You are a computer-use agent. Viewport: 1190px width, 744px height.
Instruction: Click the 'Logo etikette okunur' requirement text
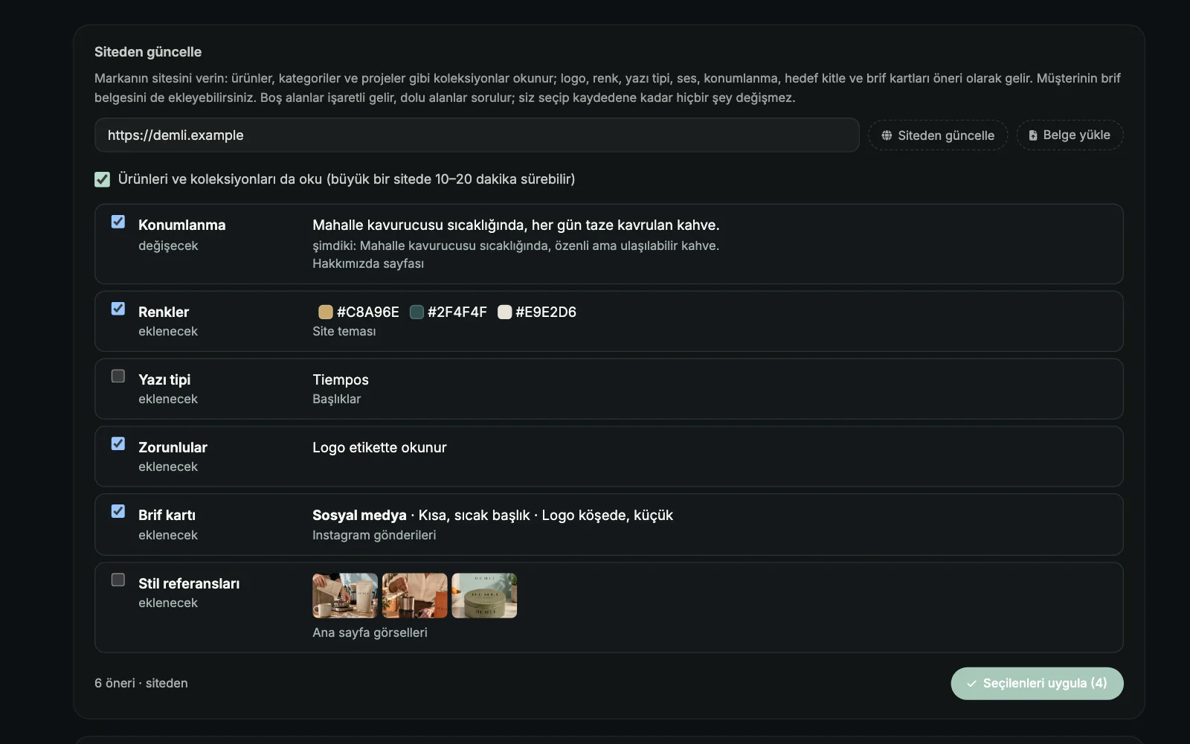pyautogui.click(x=379, y=448)
